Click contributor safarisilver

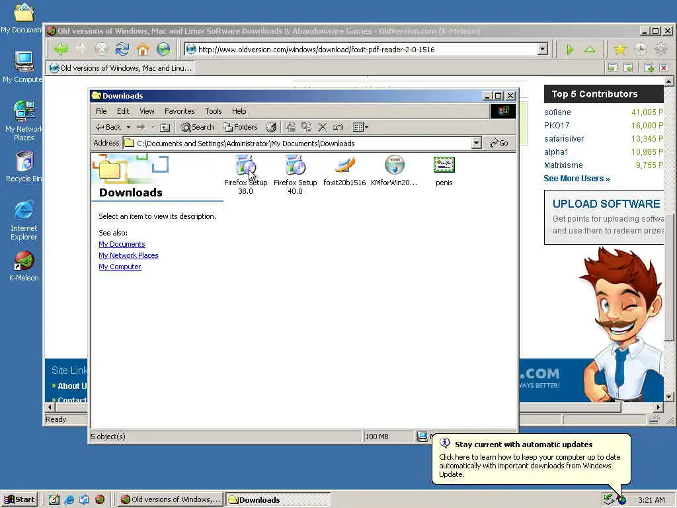(x=564, y=139)
